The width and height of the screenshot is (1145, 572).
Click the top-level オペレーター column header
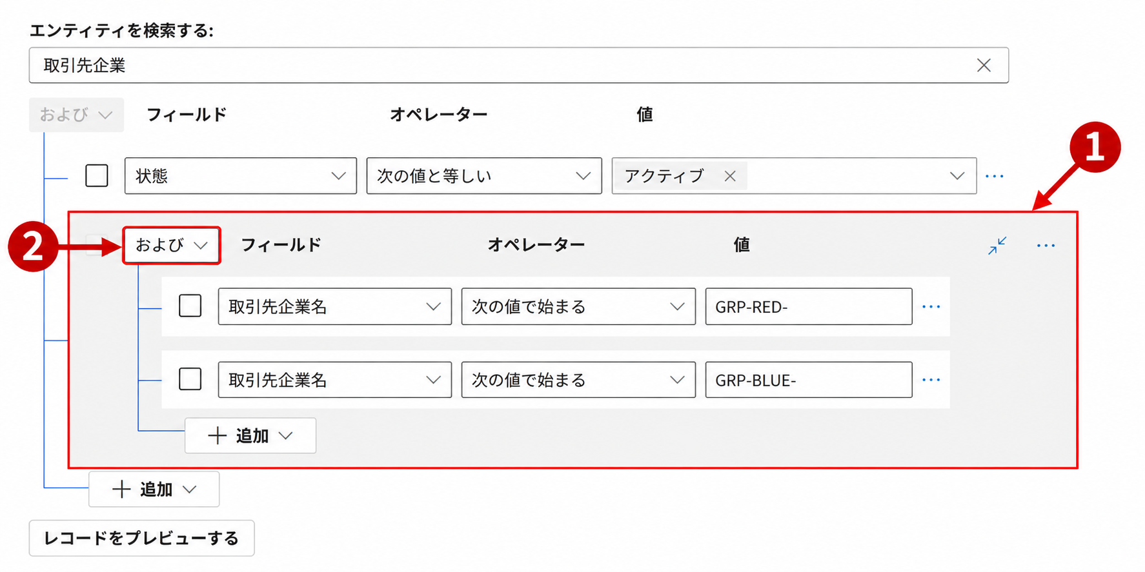(x=439, y=115)
